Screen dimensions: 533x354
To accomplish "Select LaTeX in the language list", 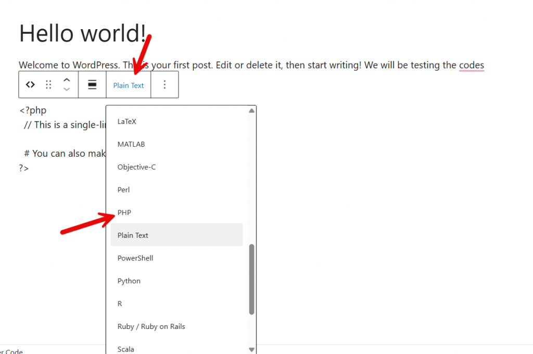I will click(126, 121).
